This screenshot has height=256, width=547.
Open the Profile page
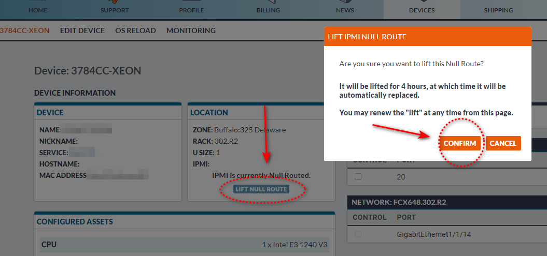click(x=191, y=10)
